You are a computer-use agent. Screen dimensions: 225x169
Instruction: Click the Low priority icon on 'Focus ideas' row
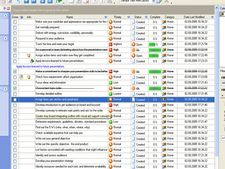coord(111,83)
